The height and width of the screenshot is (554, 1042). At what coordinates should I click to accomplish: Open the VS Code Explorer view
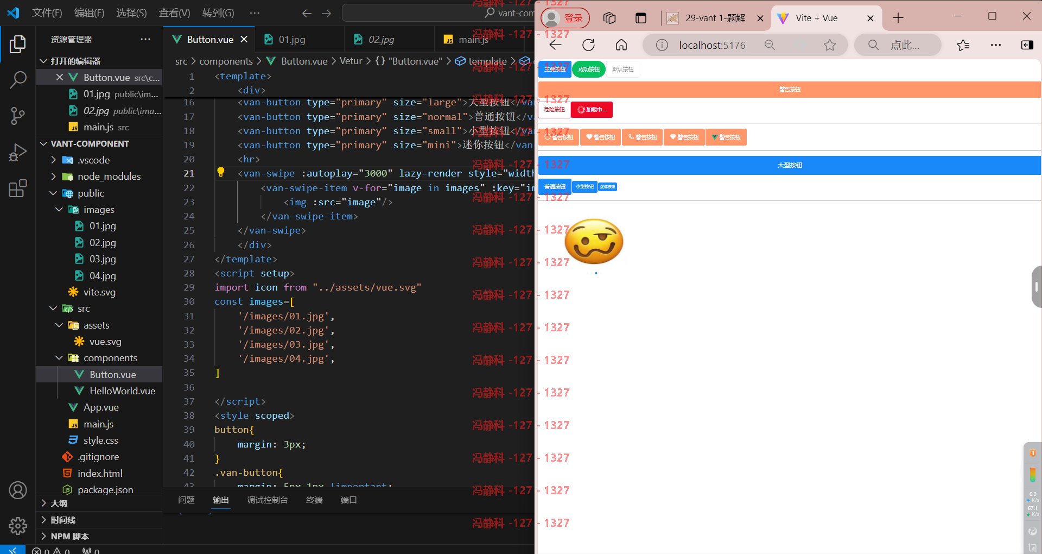pyautogui.click(x=17, y=45)
